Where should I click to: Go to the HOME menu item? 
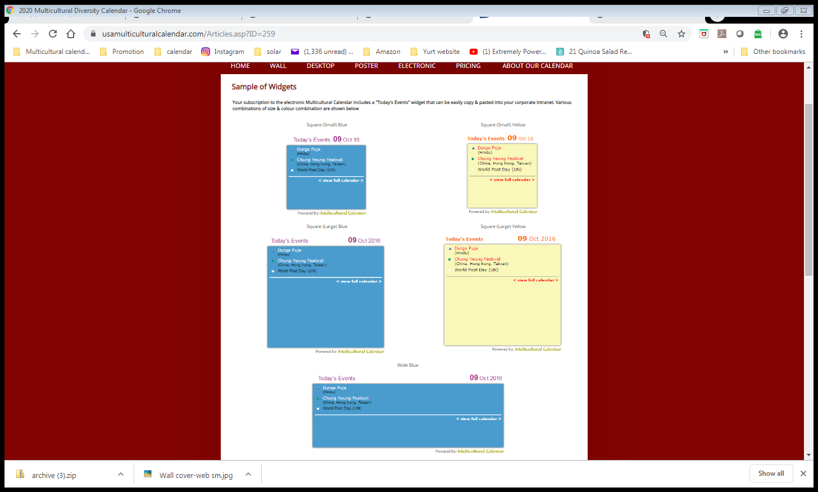point(240,66)
